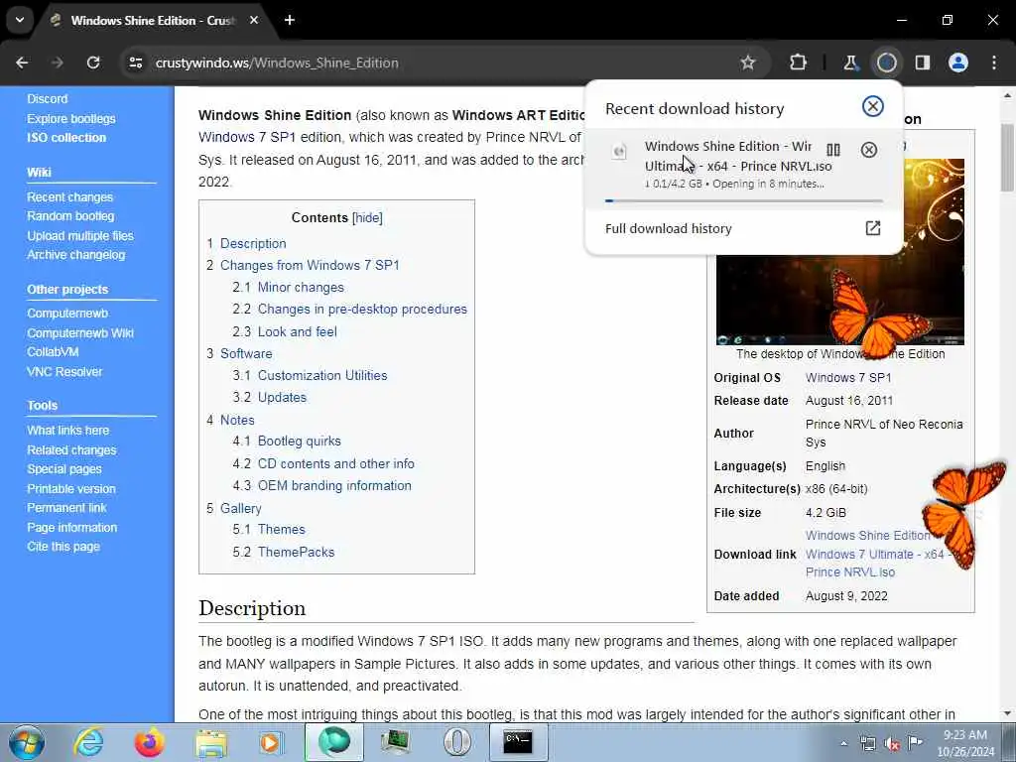Reload the page with refresh icon
The height and width of the screenshot is (762, 1016).
pos(93,63)
